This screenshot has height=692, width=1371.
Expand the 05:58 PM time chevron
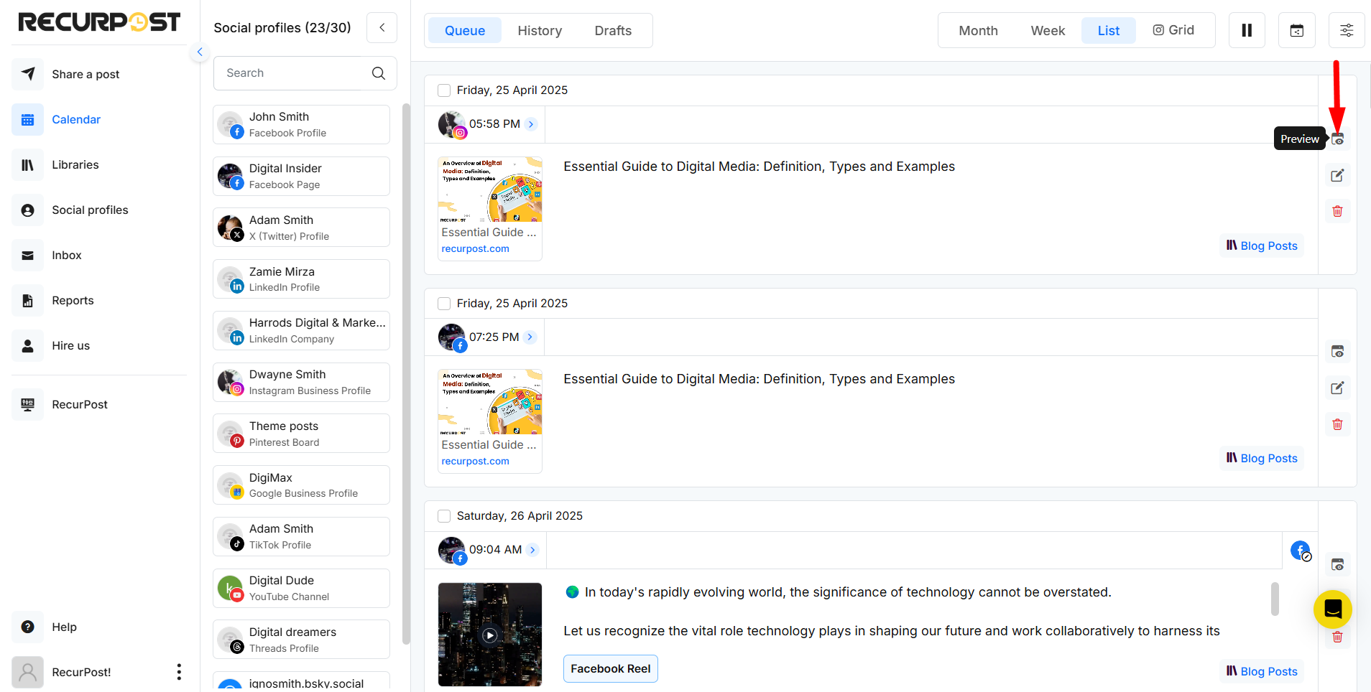pos(531,124)
